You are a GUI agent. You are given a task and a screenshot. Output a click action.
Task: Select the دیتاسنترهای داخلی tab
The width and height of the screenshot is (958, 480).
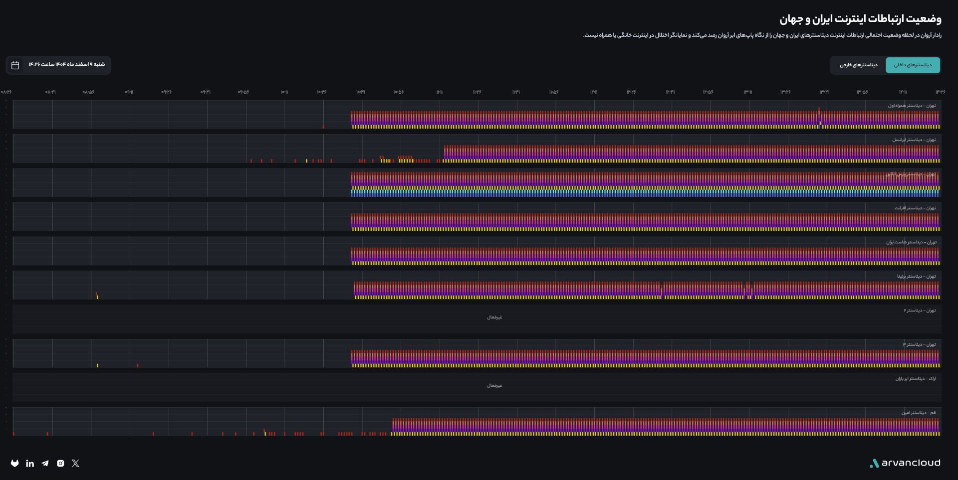click(913, 65)
